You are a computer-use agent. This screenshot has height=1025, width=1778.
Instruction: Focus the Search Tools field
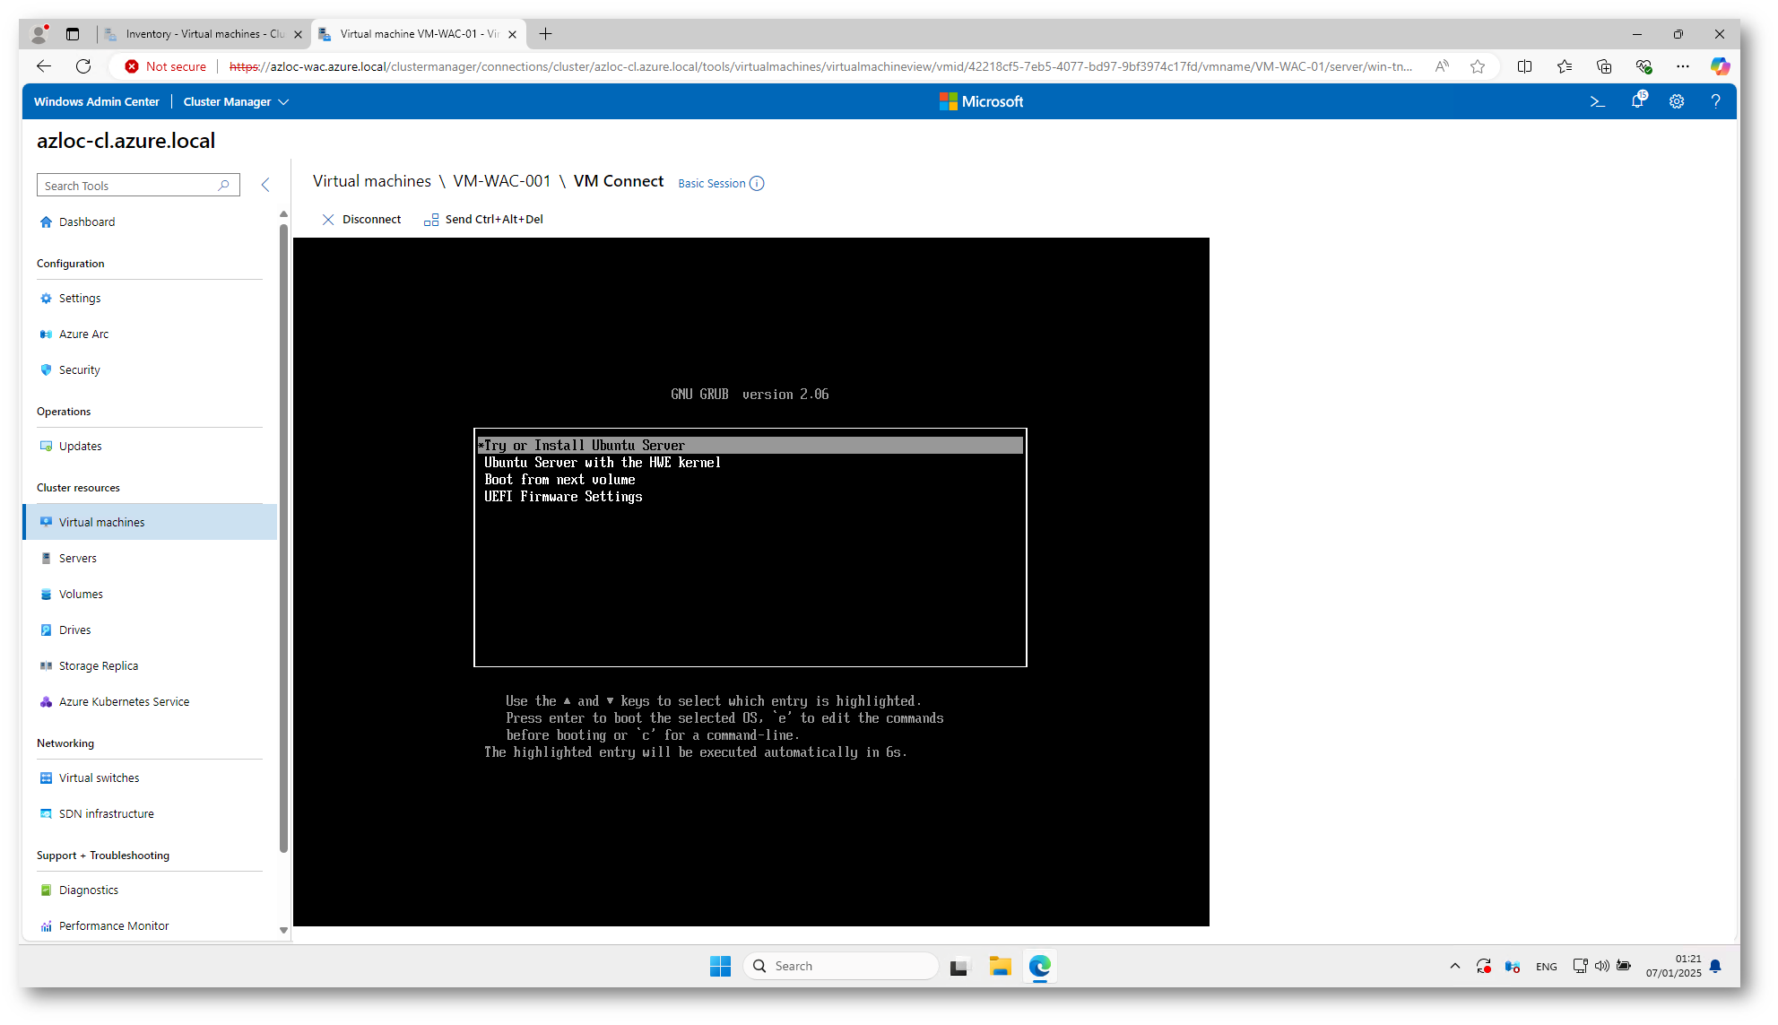[138, 185]
